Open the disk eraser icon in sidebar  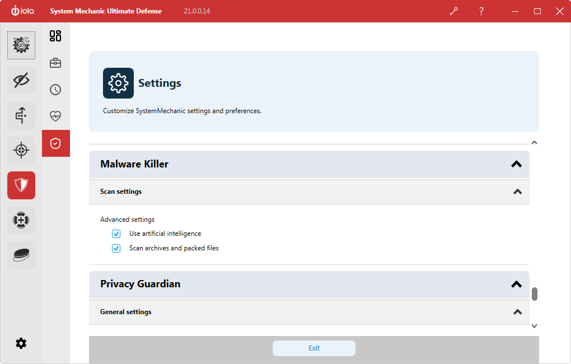point(21,255)
